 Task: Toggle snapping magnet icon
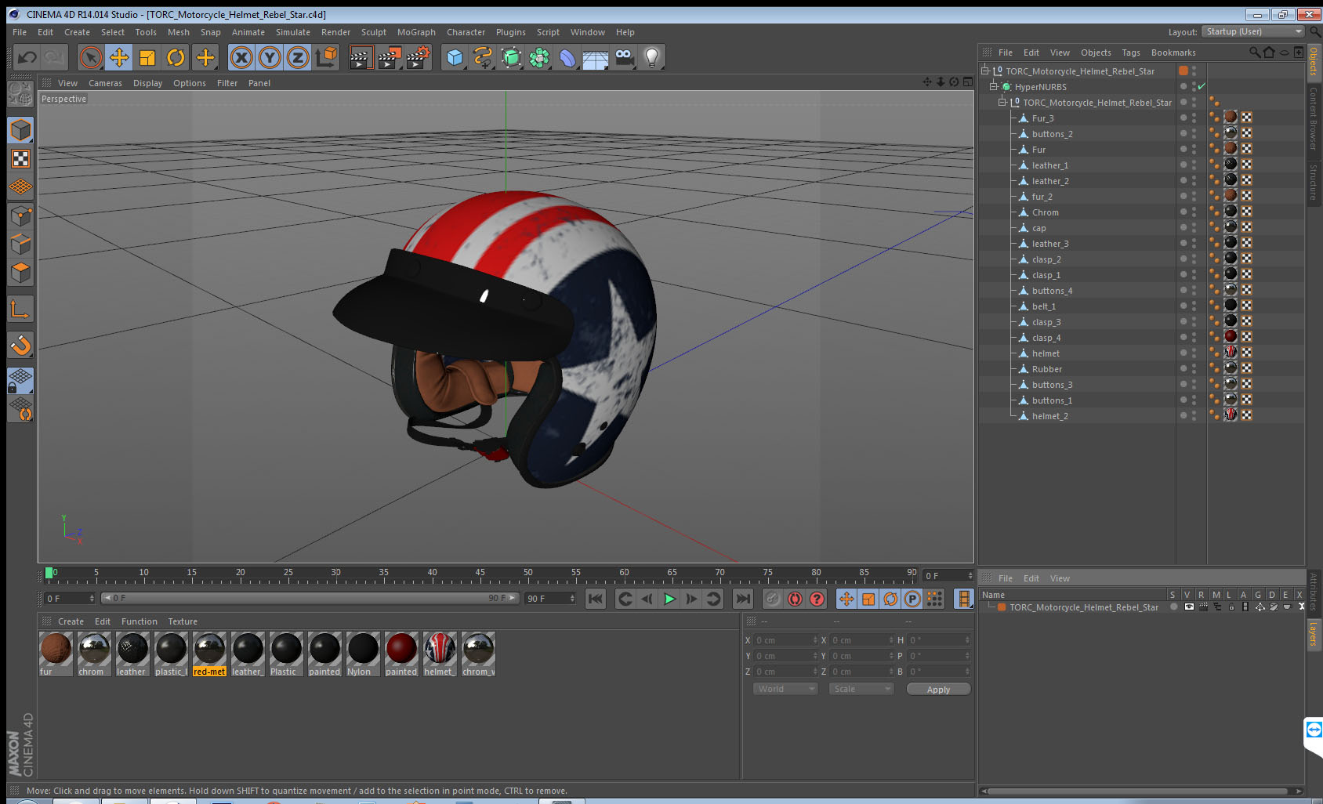[x=20, y=345]
